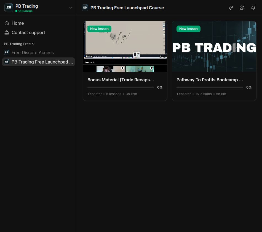Click '6 lessons' text under Bonus Material

tap(114, 94)
